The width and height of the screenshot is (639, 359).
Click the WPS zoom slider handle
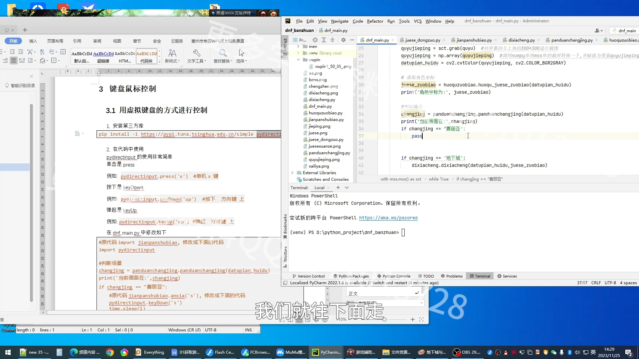coord(384,319)
